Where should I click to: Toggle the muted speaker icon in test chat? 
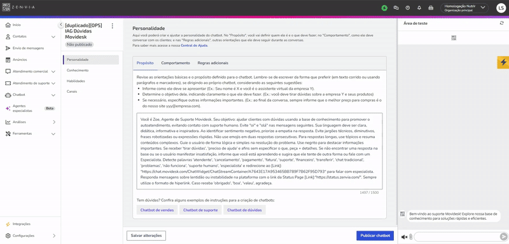point(404,237)
